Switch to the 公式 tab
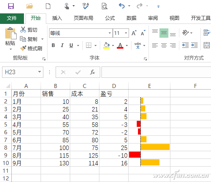 110,18
